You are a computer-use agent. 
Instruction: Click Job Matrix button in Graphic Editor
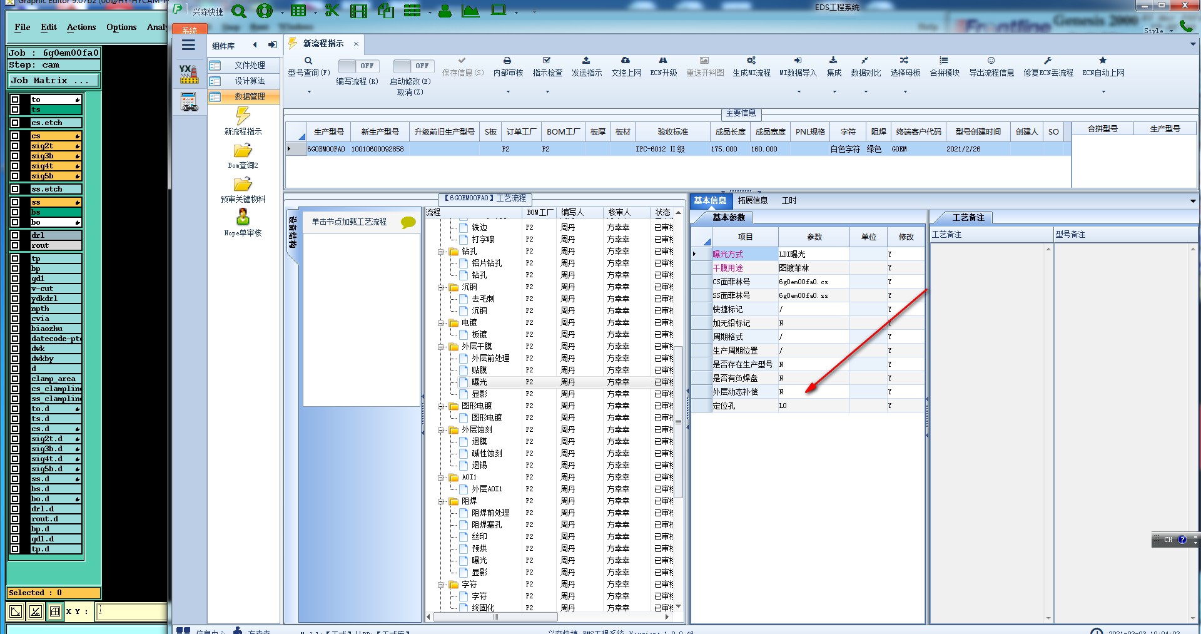[53, 80]
